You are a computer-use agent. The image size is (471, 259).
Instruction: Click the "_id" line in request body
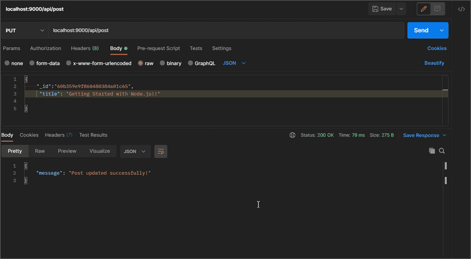85,86
